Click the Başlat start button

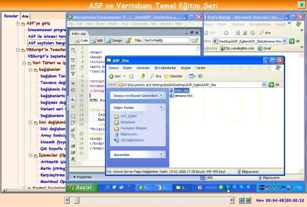pos(83,187)
